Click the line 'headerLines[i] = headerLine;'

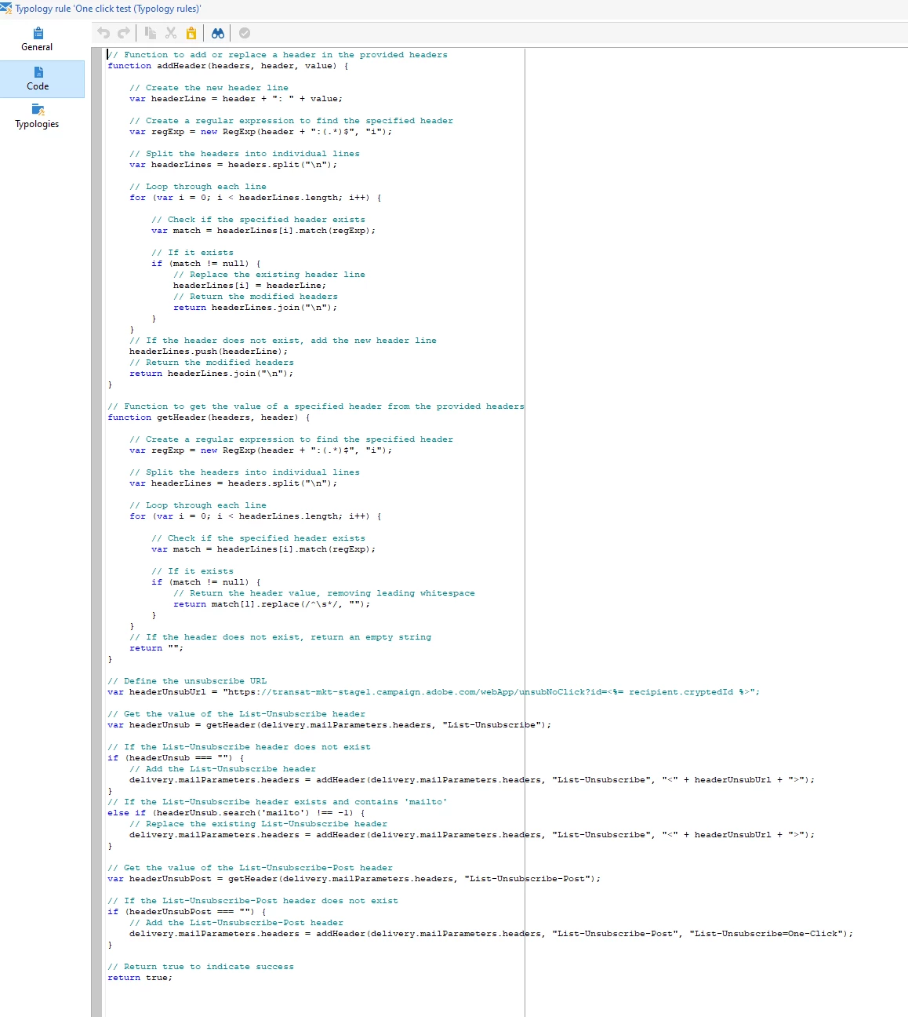[x=249, y=286]
